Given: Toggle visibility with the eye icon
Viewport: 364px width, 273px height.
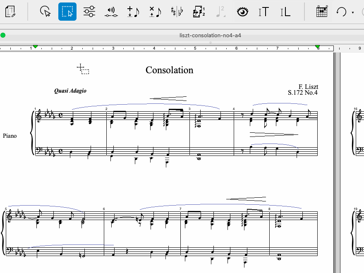Looking at the screenshot, I should pyautogui.click(x=243, y=12).
